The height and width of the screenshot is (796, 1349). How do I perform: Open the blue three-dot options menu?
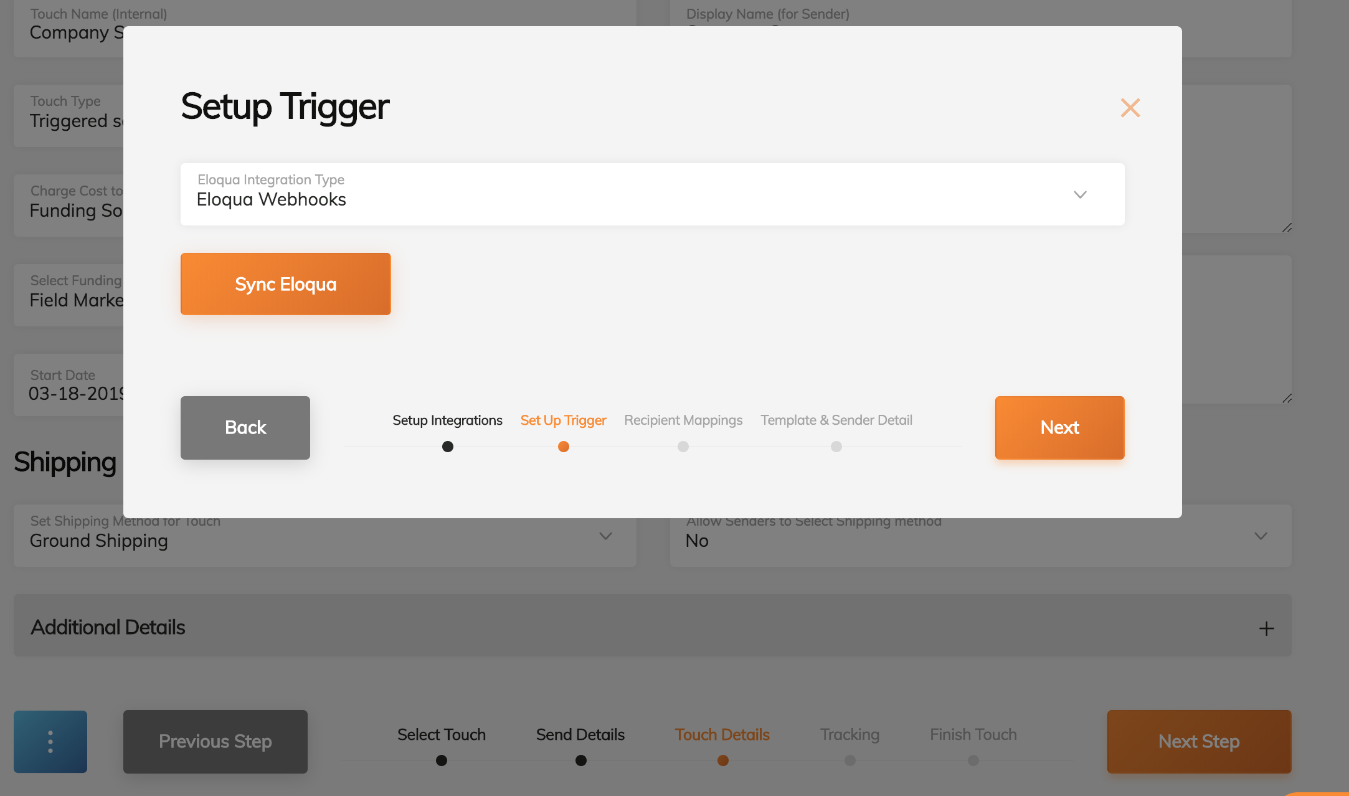click(x=50, y=742)
